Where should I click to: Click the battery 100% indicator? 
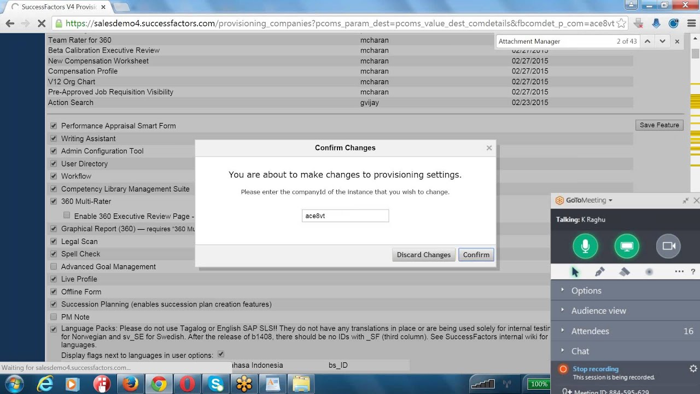pyautogui.click(x=539, y=384)
